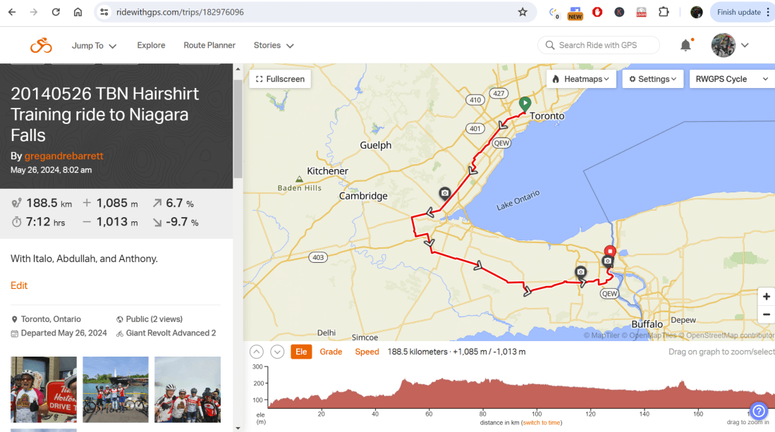Open the Tim Hortons ride photo thumbnail
Viewport: 775px width, 432px height.
(x=44, y=389)
